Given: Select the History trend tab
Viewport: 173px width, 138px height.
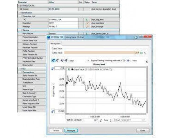Looking at the screenshot, I should [56, 44].
